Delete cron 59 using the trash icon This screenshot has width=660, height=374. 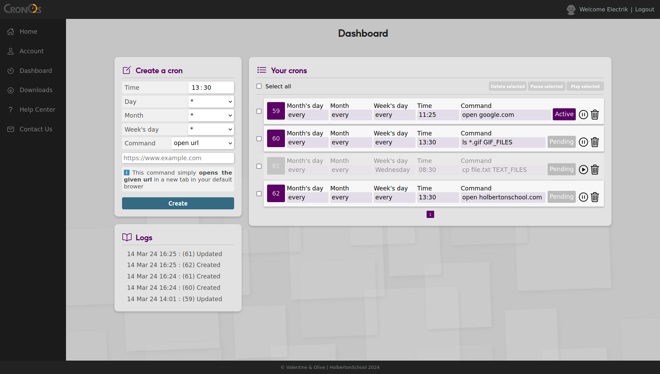coord(595,114)
